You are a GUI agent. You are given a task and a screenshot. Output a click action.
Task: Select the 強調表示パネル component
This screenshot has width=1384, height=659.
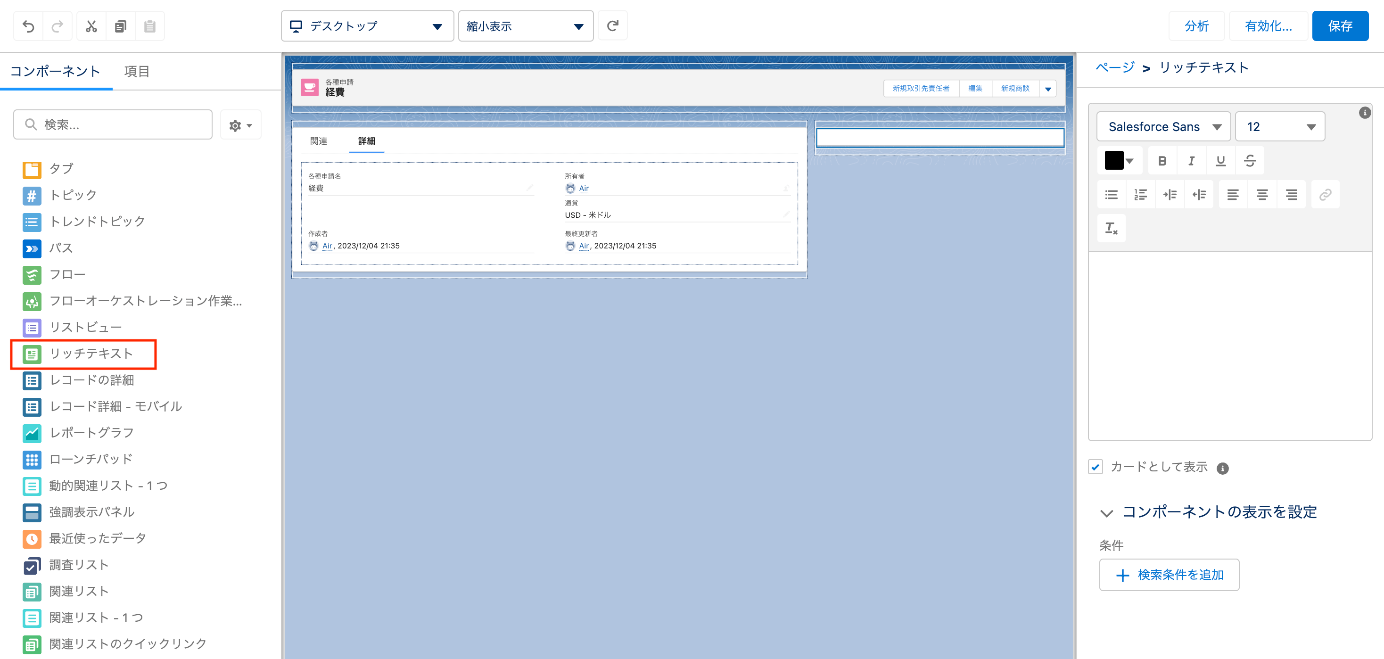78,512
